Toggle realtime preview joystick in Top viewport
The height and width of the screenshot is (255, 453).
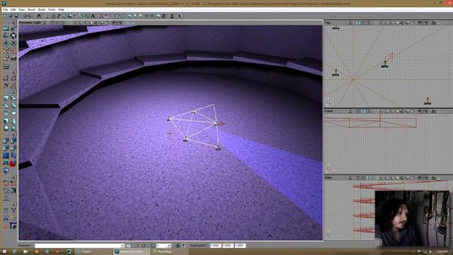[350, 23]
